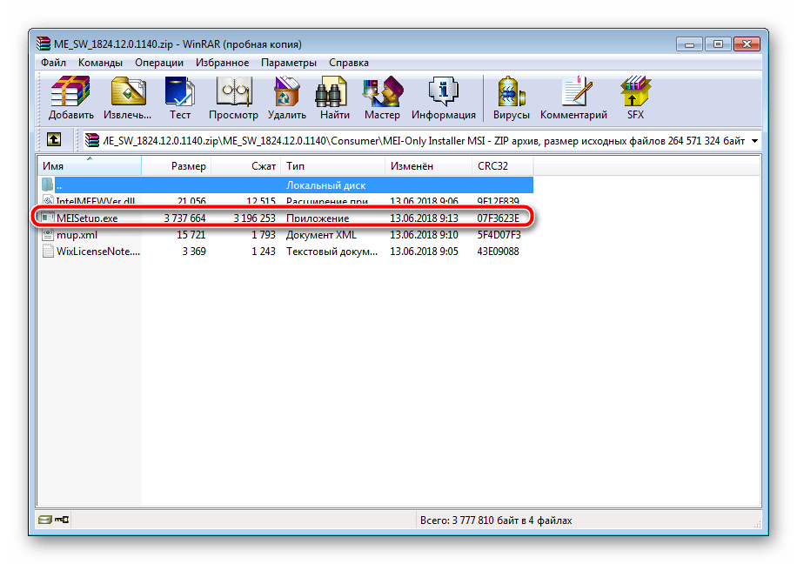Open the Параметры menu
This screenshot has height=564, width=797.
[289, 63]
